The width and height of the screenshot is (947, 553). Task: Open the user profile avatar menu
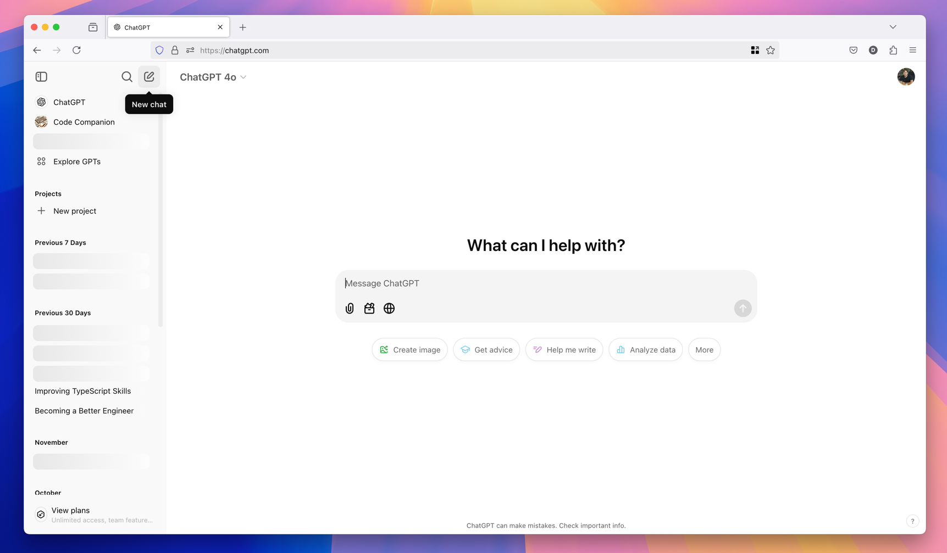click(x=906, y=77)
